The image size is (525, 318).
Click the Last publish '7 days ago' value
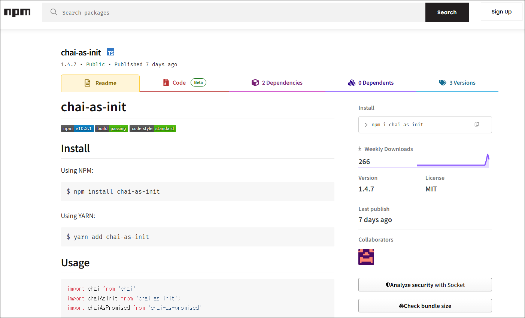point(375,220)
